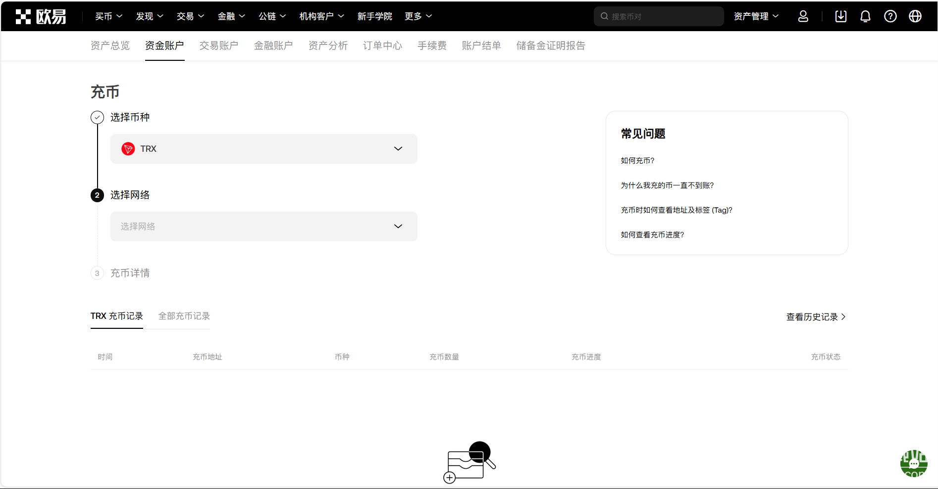Click 查看历史记录 link
938x489 pixels.
(815, 317)
